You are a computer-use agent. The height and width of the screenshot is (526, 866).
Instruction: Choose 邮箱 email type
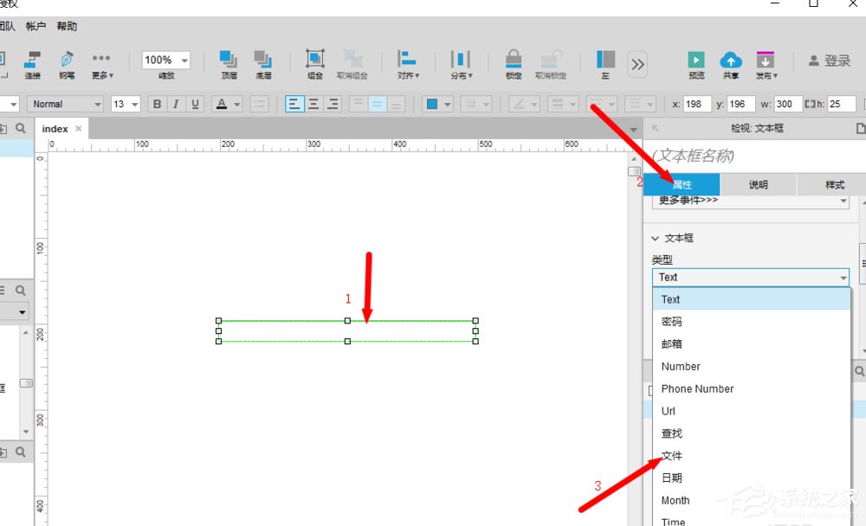point(752,343)
